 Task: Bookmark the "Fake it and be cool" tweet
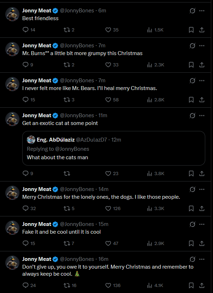coord(191,243)
